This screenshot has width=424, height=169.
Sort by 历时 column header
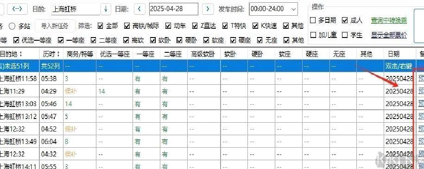point(51,54)
